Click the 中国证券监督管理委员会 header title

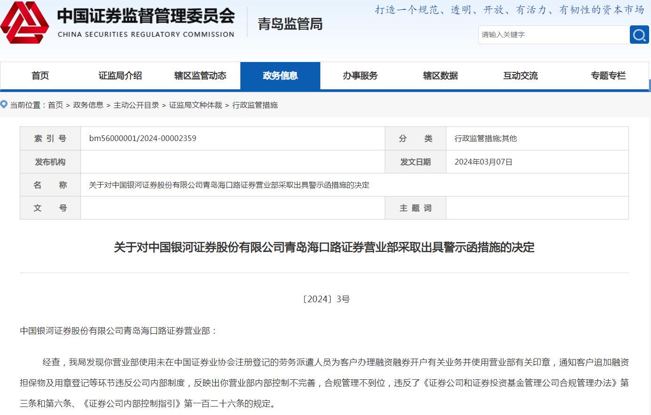(146, 16)
